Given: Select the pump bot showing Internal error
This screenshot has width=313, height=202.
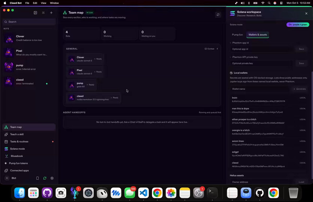Looking at the screenshot, I should point(29,67).
